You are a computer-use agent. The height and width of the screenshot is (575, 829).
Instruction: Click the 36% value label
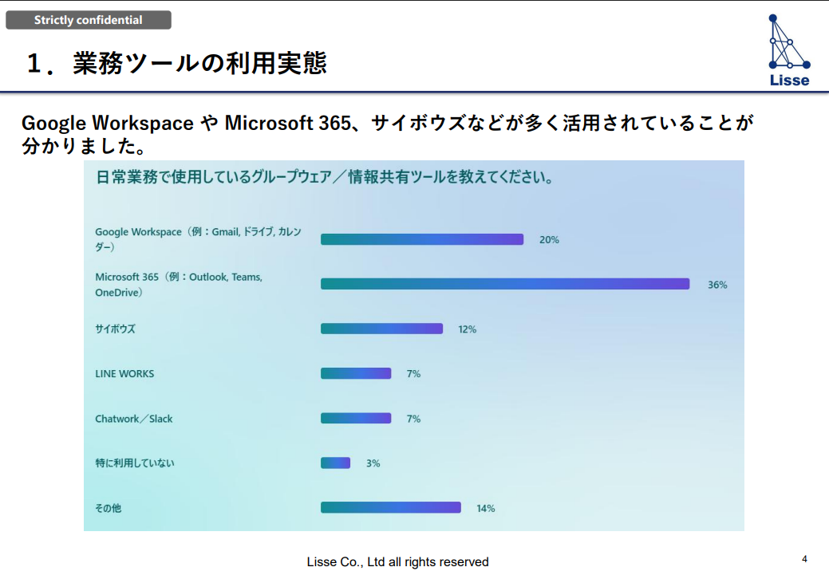point(717,285)
